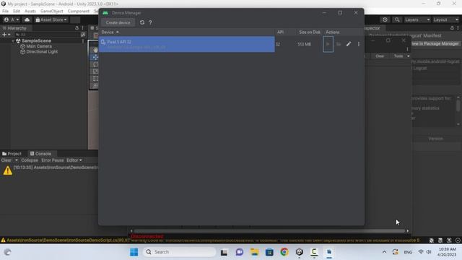
Task: Click the Inspector description vertical scrollbar
Action: (458, 110)
